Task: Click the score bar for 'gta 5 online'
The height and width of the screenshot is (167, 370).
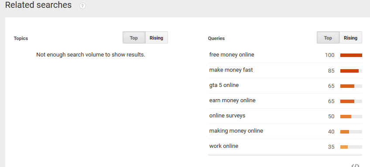Action: (351, 86)
